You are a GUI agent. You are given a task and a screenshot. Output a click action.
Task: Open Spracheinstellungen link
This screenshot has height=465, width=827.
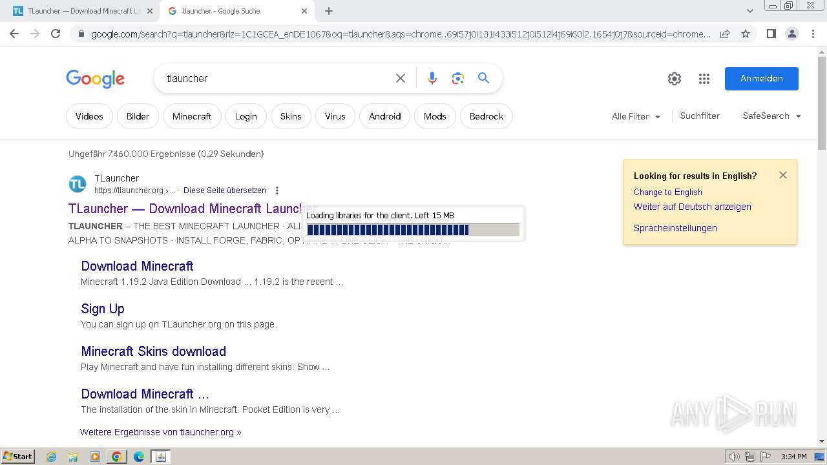click(x=675, y=228)
